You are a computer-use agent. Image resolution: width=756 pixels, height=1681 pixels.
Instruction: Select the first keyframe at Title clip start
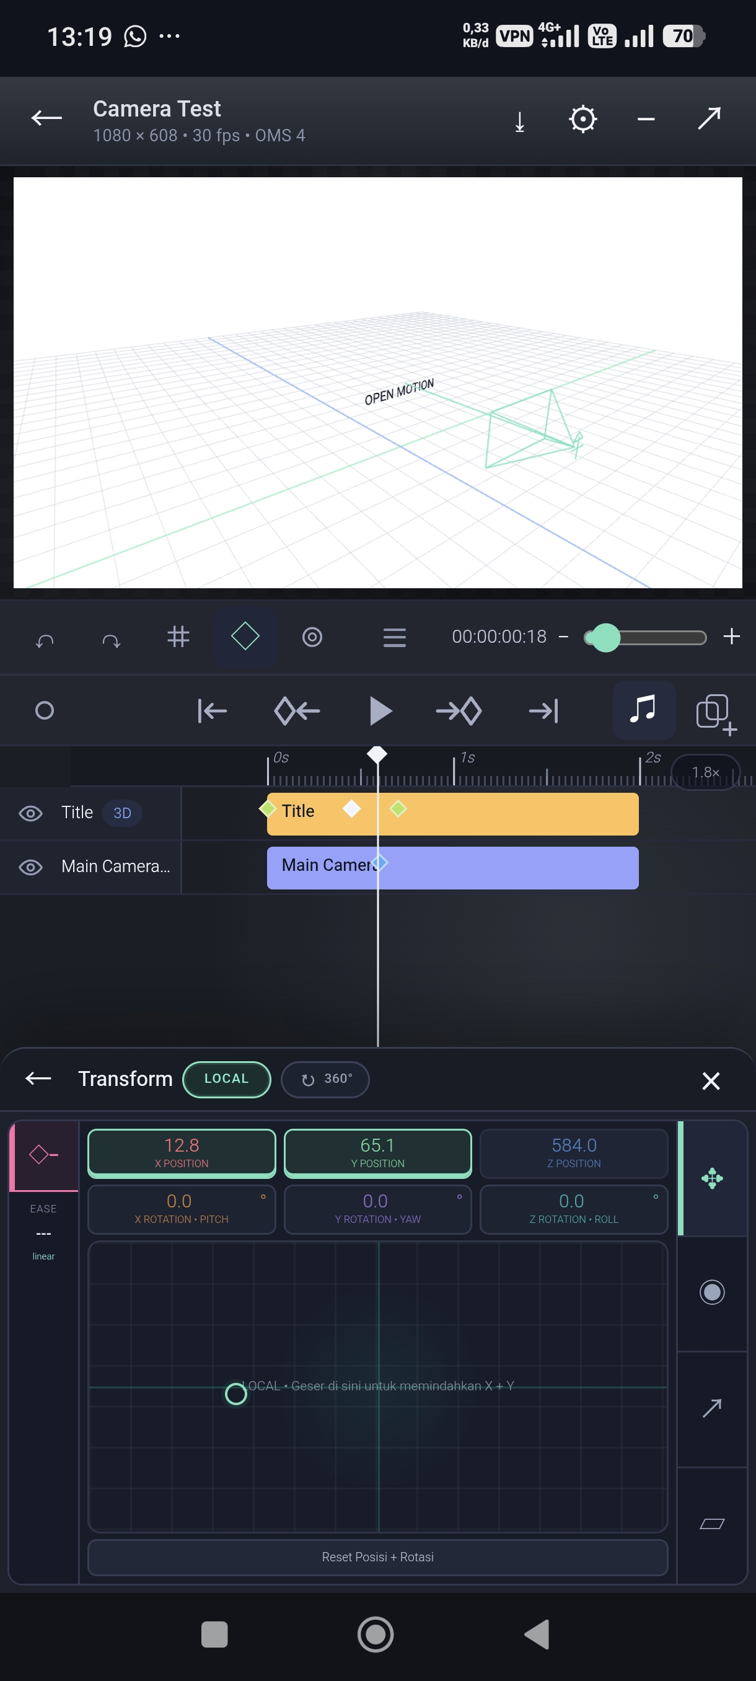click(x=268, y=808)
